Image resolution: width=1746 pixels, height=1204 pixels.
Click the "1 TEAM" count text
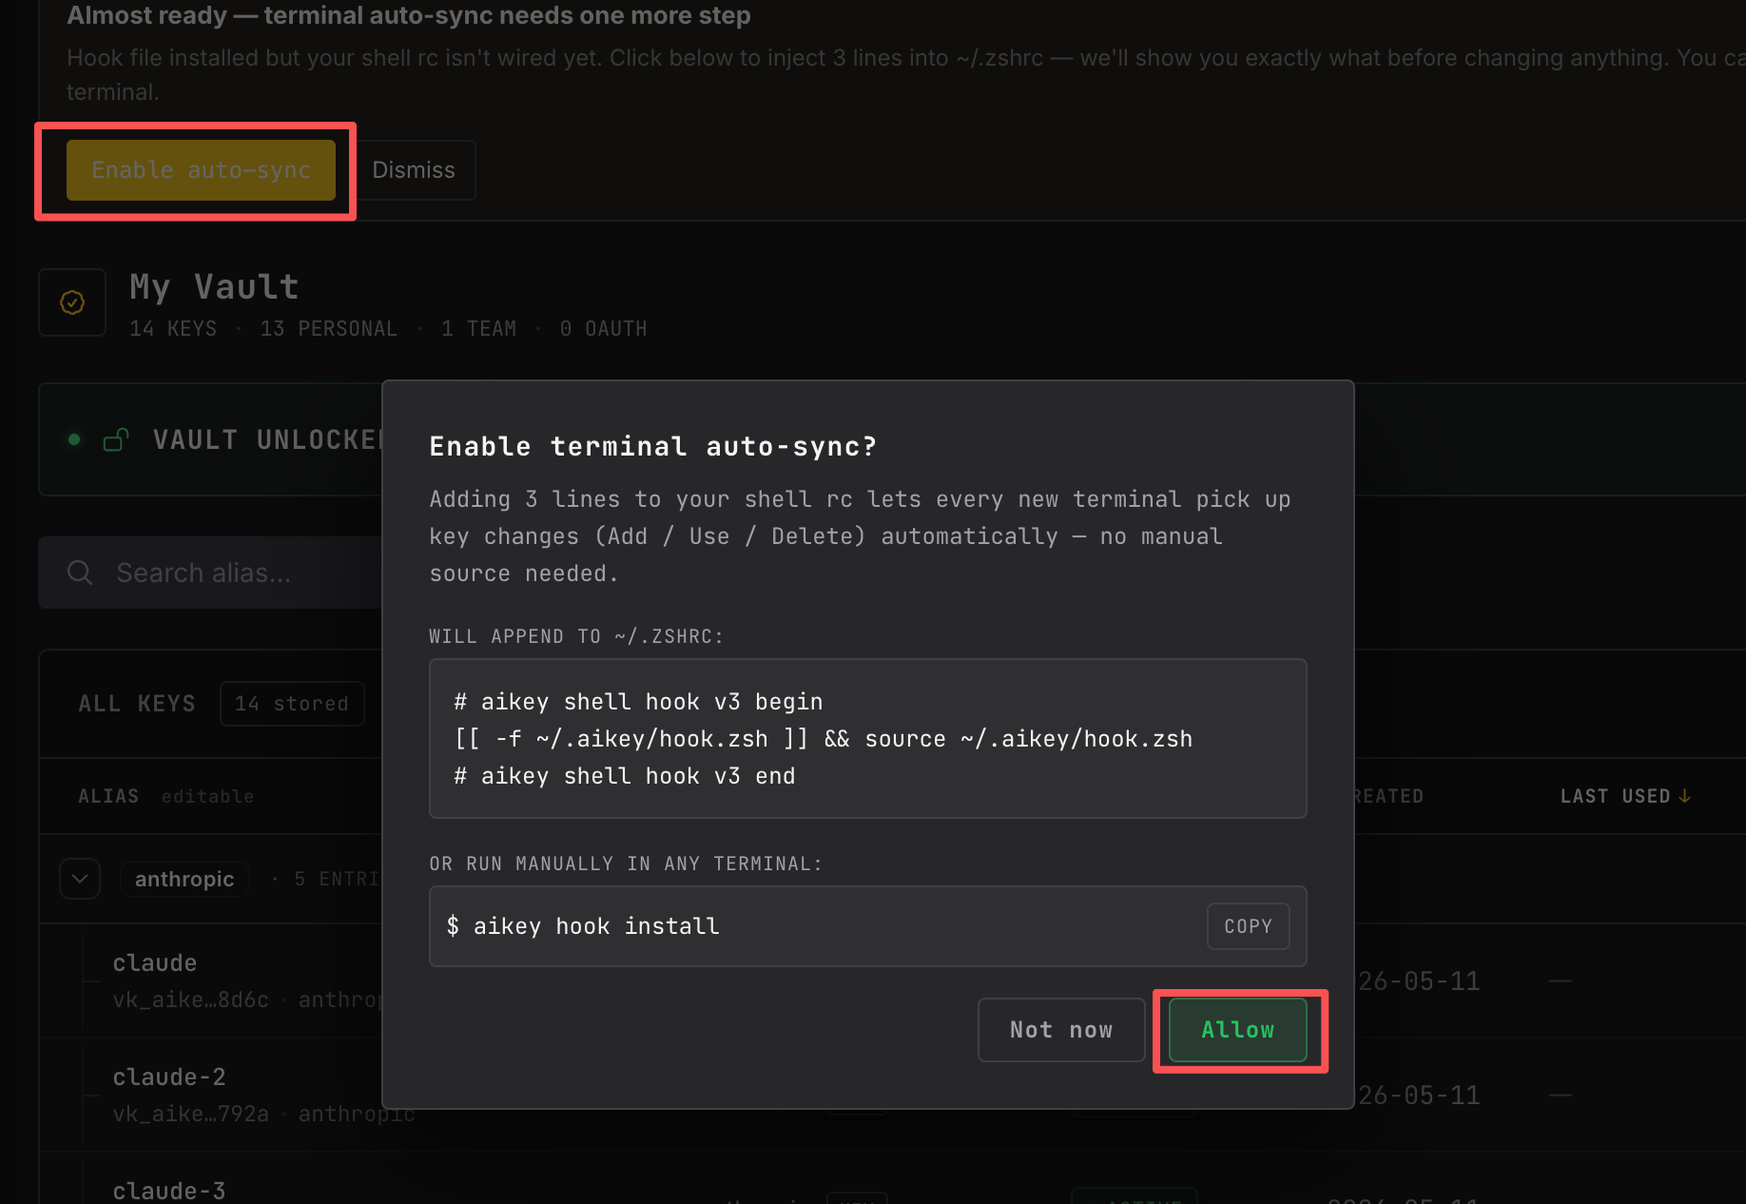point(479,328)
